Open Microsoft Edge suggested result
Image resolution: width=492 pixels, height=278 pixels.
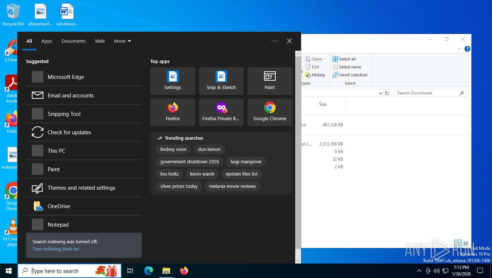tap(84, 77)
